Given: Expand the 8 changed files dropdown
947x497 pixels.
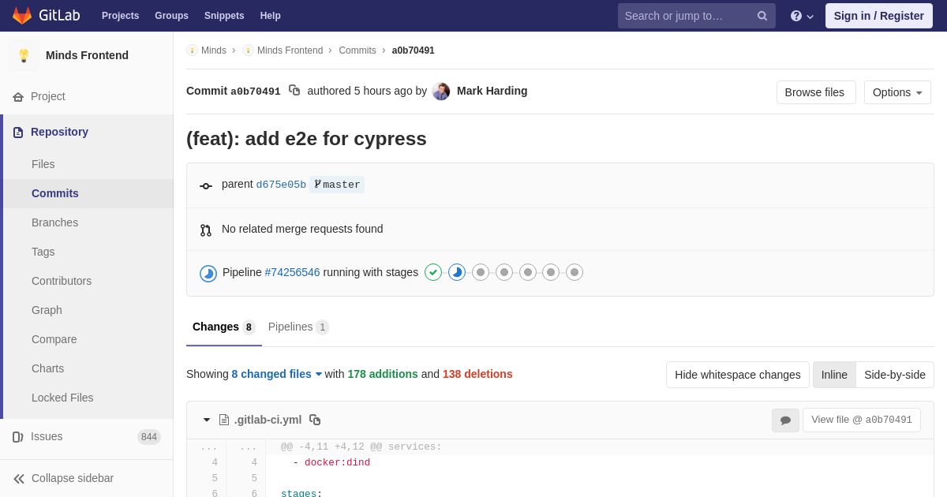Looking at the screenshot, I should (277, 374).
